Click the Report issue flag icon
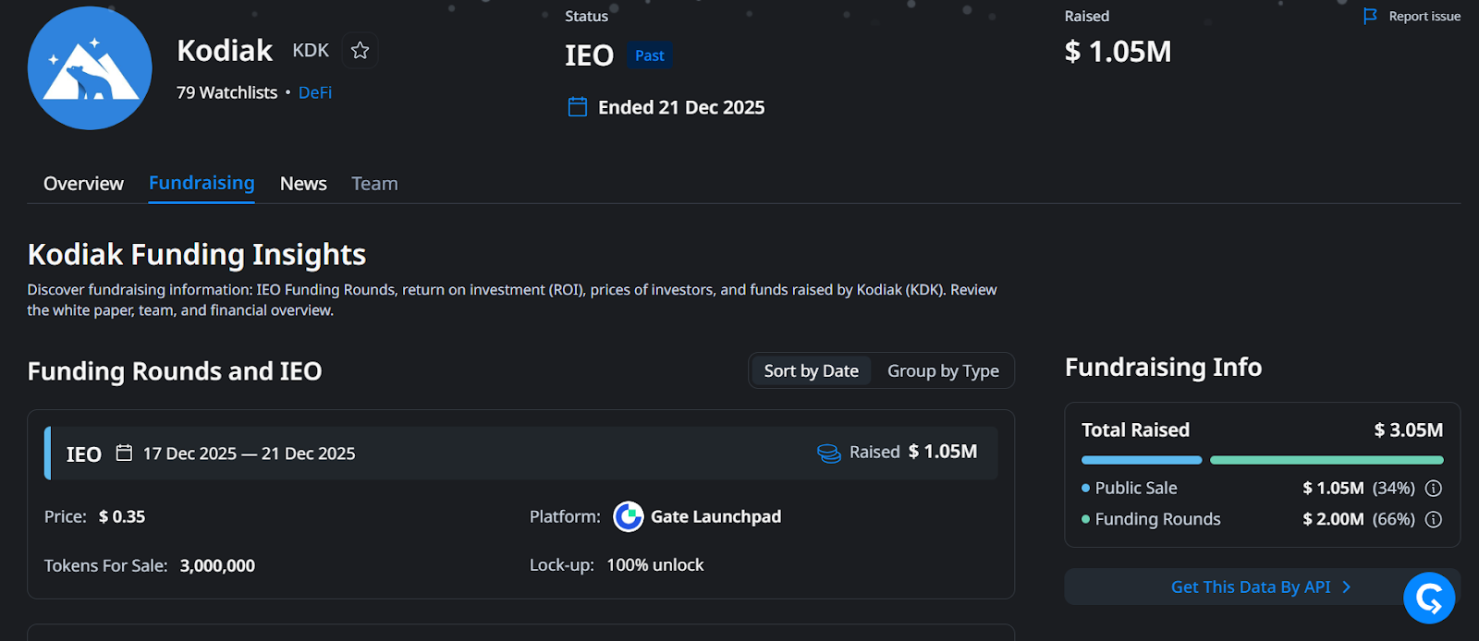The image size is (1479, 641). click(x=1370, y=17)
